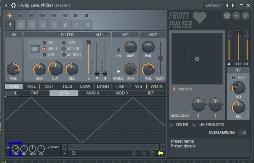The width and height of the screenshot is (254, 163).
Task: Click the pattern number stepper
Action: [12, 93]
